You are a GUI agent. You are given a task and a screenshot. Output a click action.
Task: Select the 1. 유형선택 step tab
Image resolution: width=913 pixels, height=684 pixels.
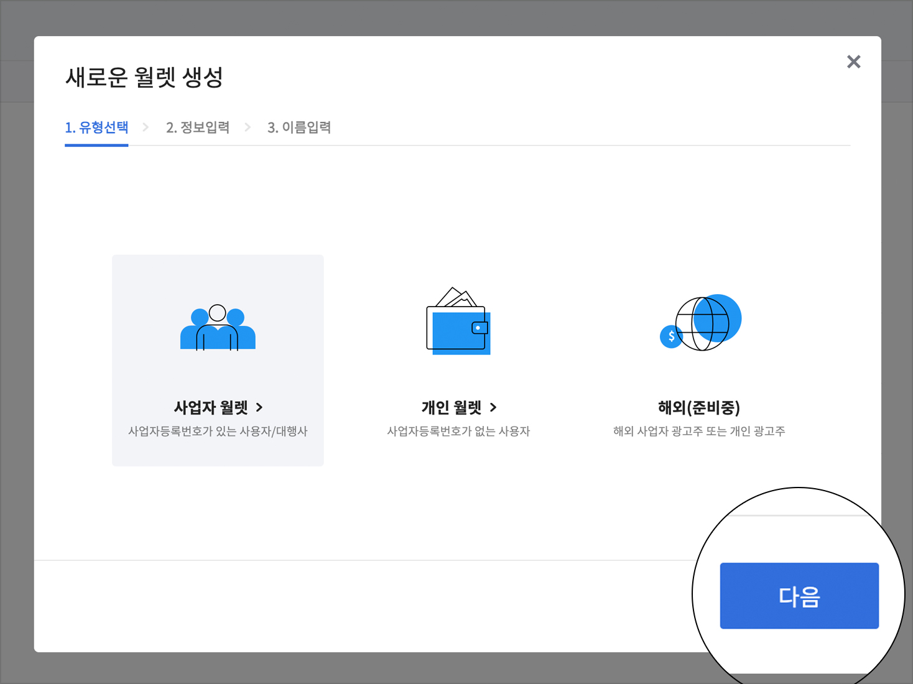[96, 127]
